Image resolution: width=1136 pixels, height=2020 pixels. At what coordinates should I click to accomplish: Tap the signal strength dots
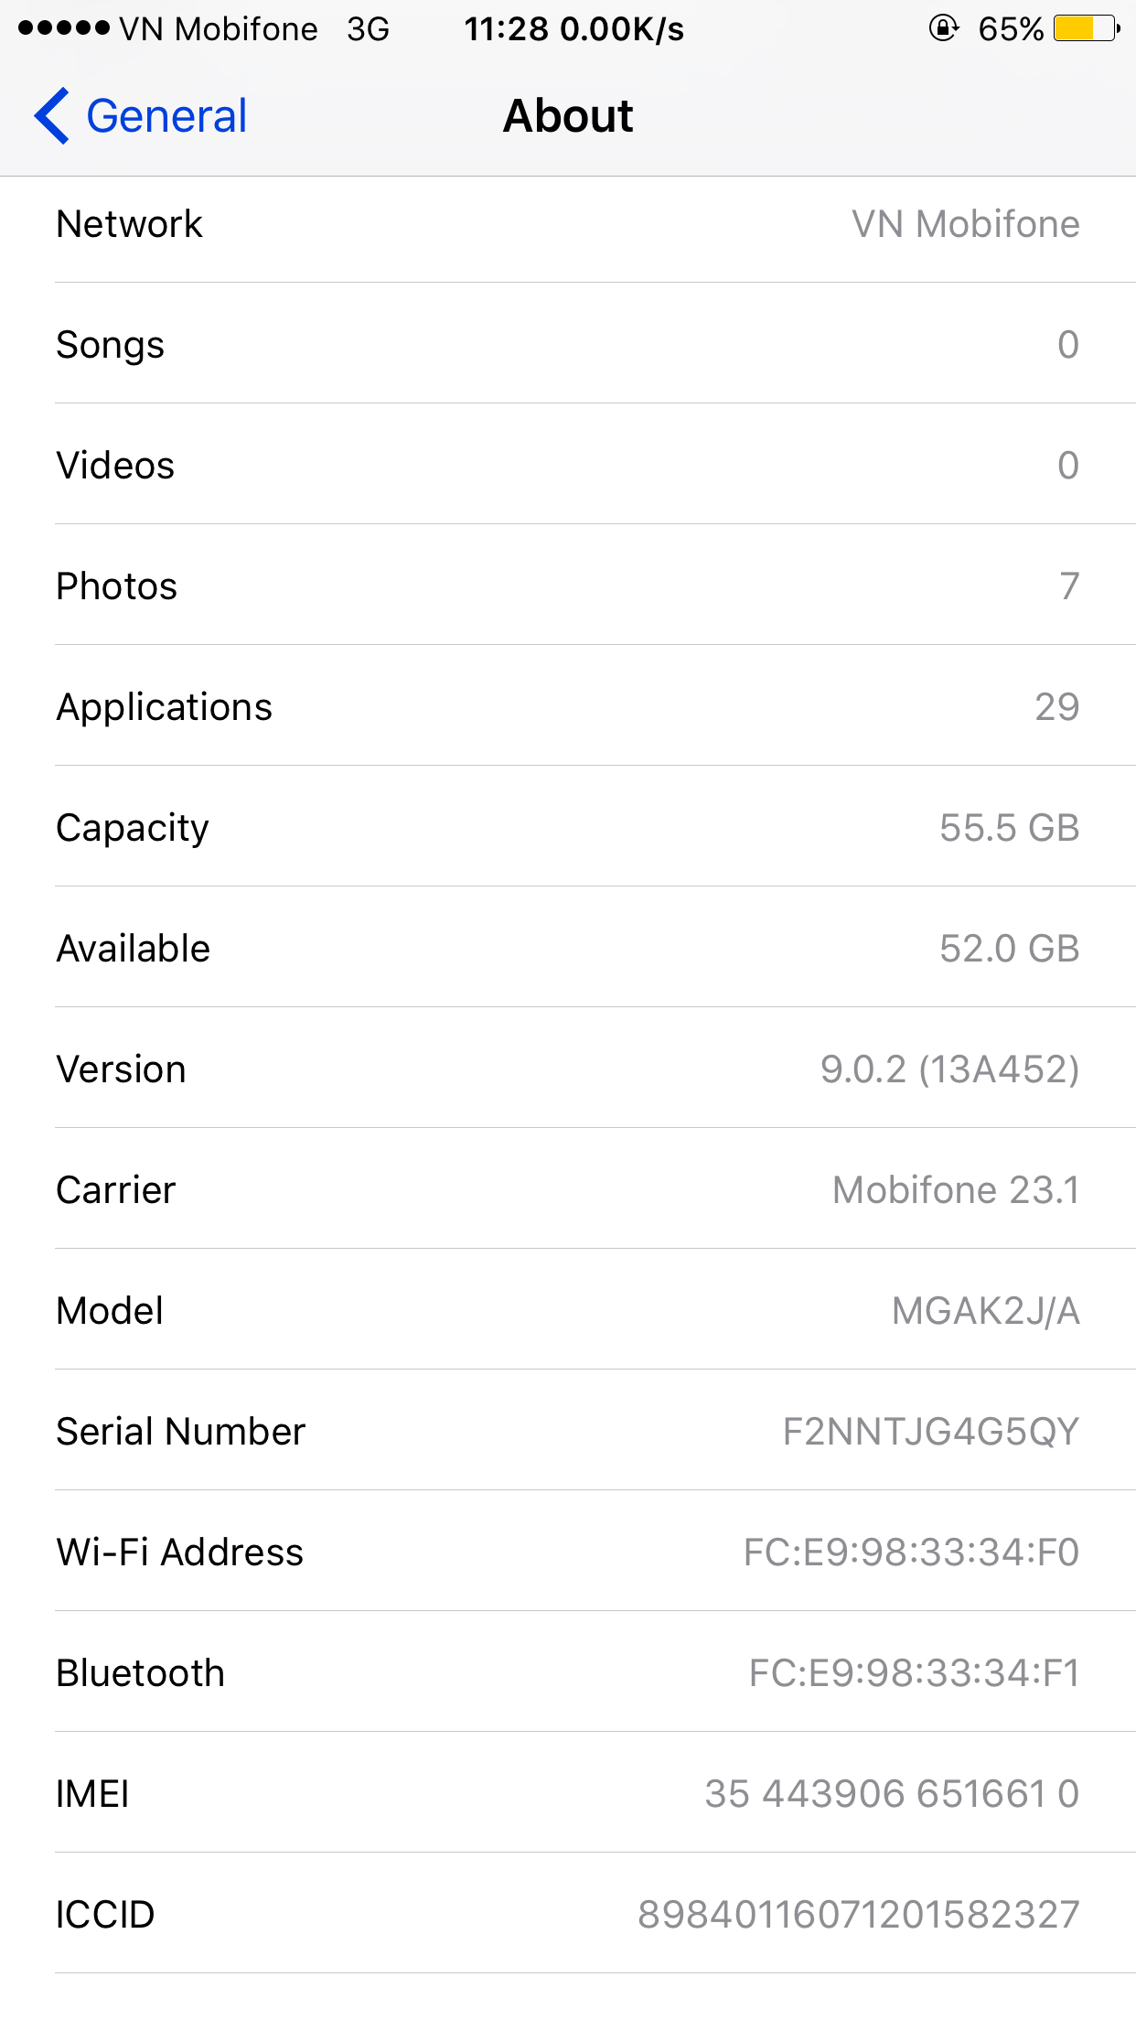tap(64, 28)
